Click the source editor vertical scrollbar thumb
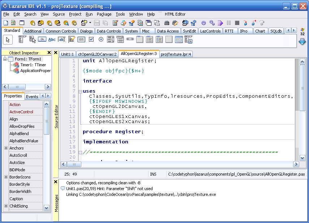Screen dimensions: 309x223 click(x=302, y=88)
